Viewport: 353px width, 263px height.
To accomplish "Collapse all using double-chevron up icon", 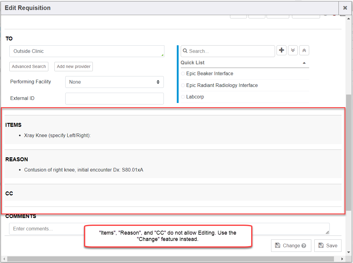I will point(304,51).
